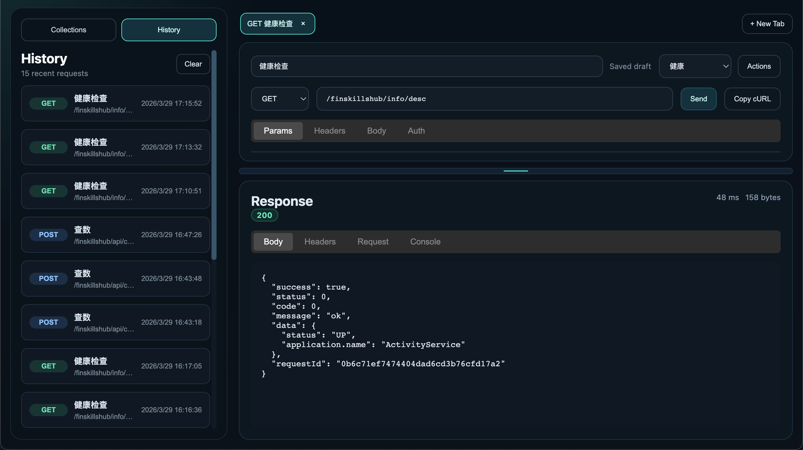The image size is (803, 450).
Task: Grab the request/response splitter handle
Action: coord(516,171)
